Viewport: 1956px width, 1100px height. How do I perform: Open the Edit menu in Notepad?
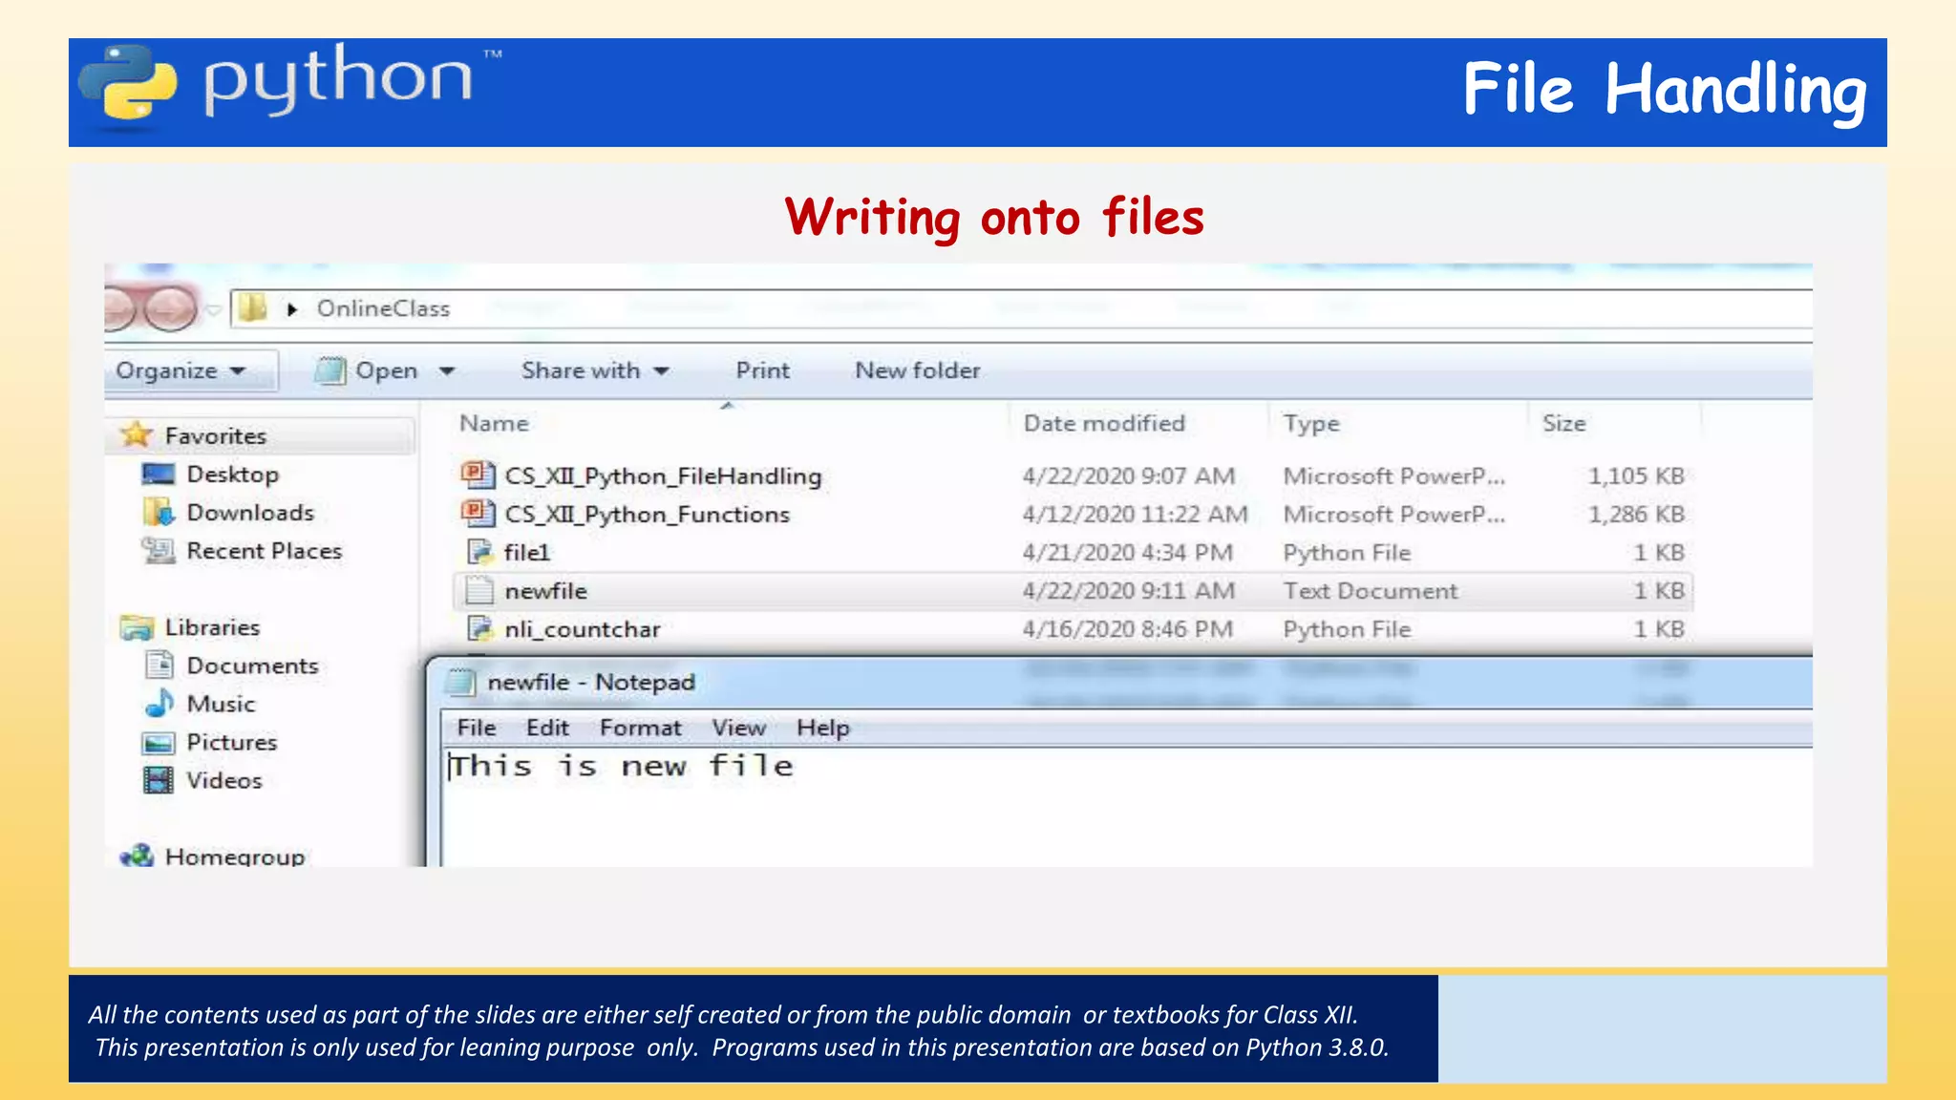(547, 728)
